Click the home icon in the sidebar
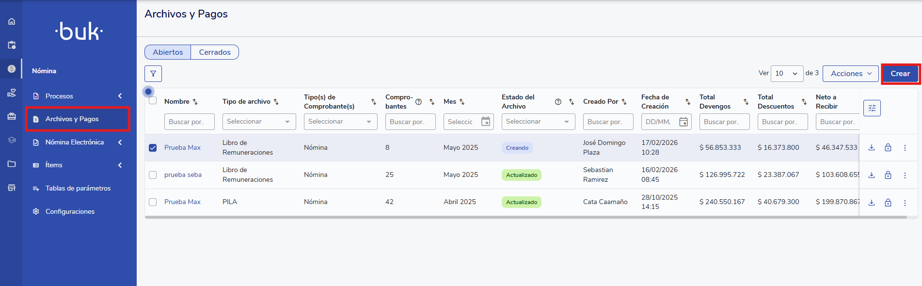This screenshot has height=286, width=922. pyautogui.click(x=12, y=21)
